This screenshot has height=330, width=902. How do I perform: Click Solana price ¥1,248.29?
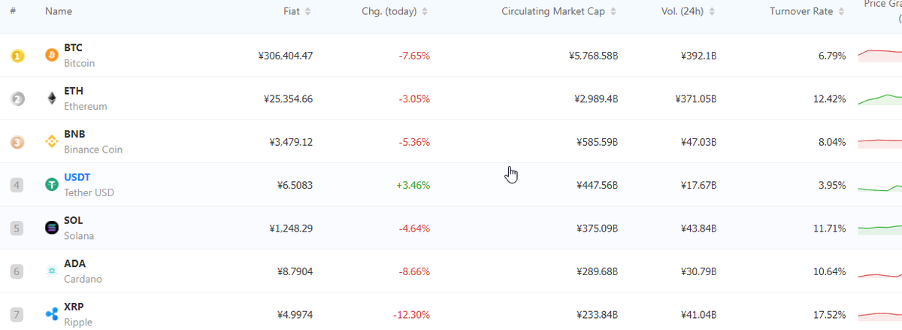[291, 229]
